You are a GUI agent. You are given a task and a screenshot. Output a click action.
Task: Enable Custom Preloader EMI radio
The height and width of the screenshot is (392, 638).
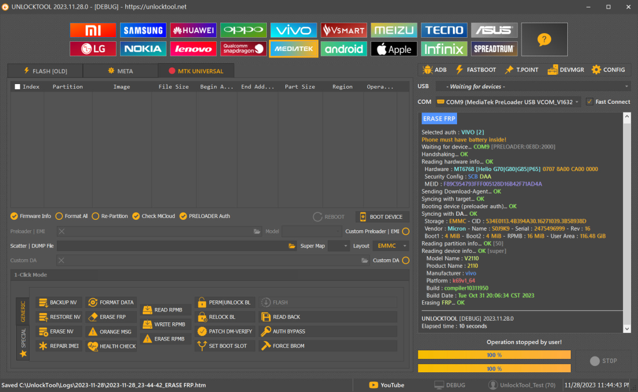pyautogui.click(x=405, y=231)
